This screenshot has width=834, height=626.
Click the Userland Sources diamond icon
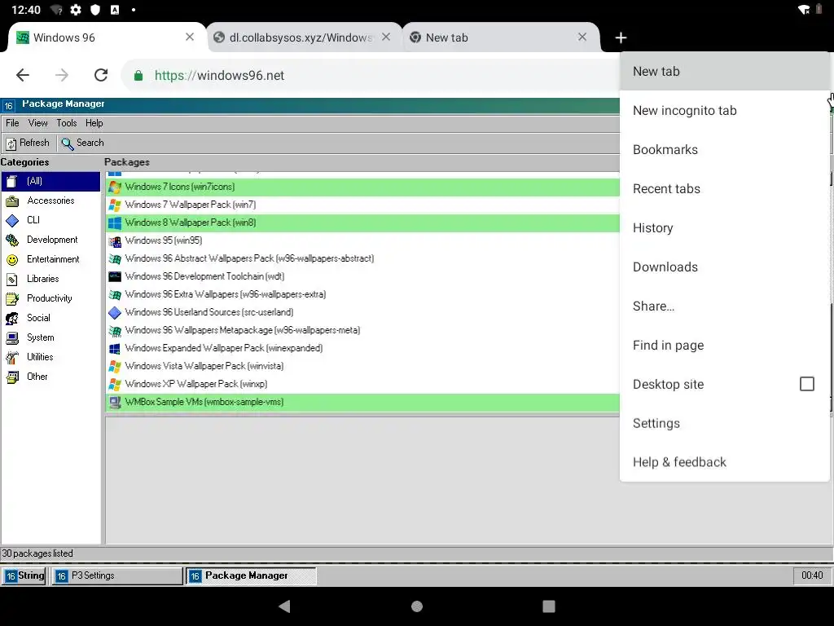coord(114,312)
